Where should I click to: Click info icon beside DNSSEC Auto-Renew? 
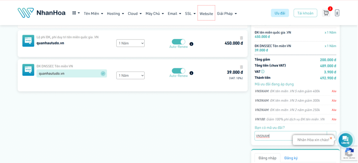pos(191,73)
